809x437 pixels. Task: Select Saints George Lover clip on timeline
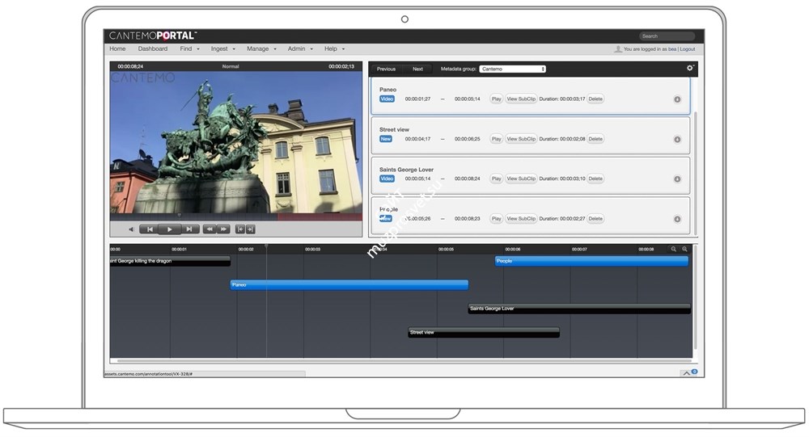579,309
